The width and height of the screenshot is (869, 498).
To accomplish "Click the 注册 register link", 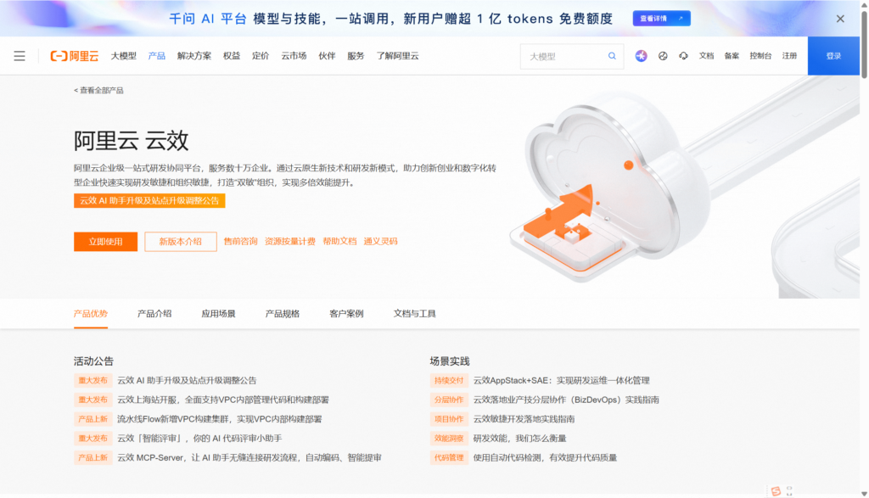I will pyautogui.click(x=789, y=56).
